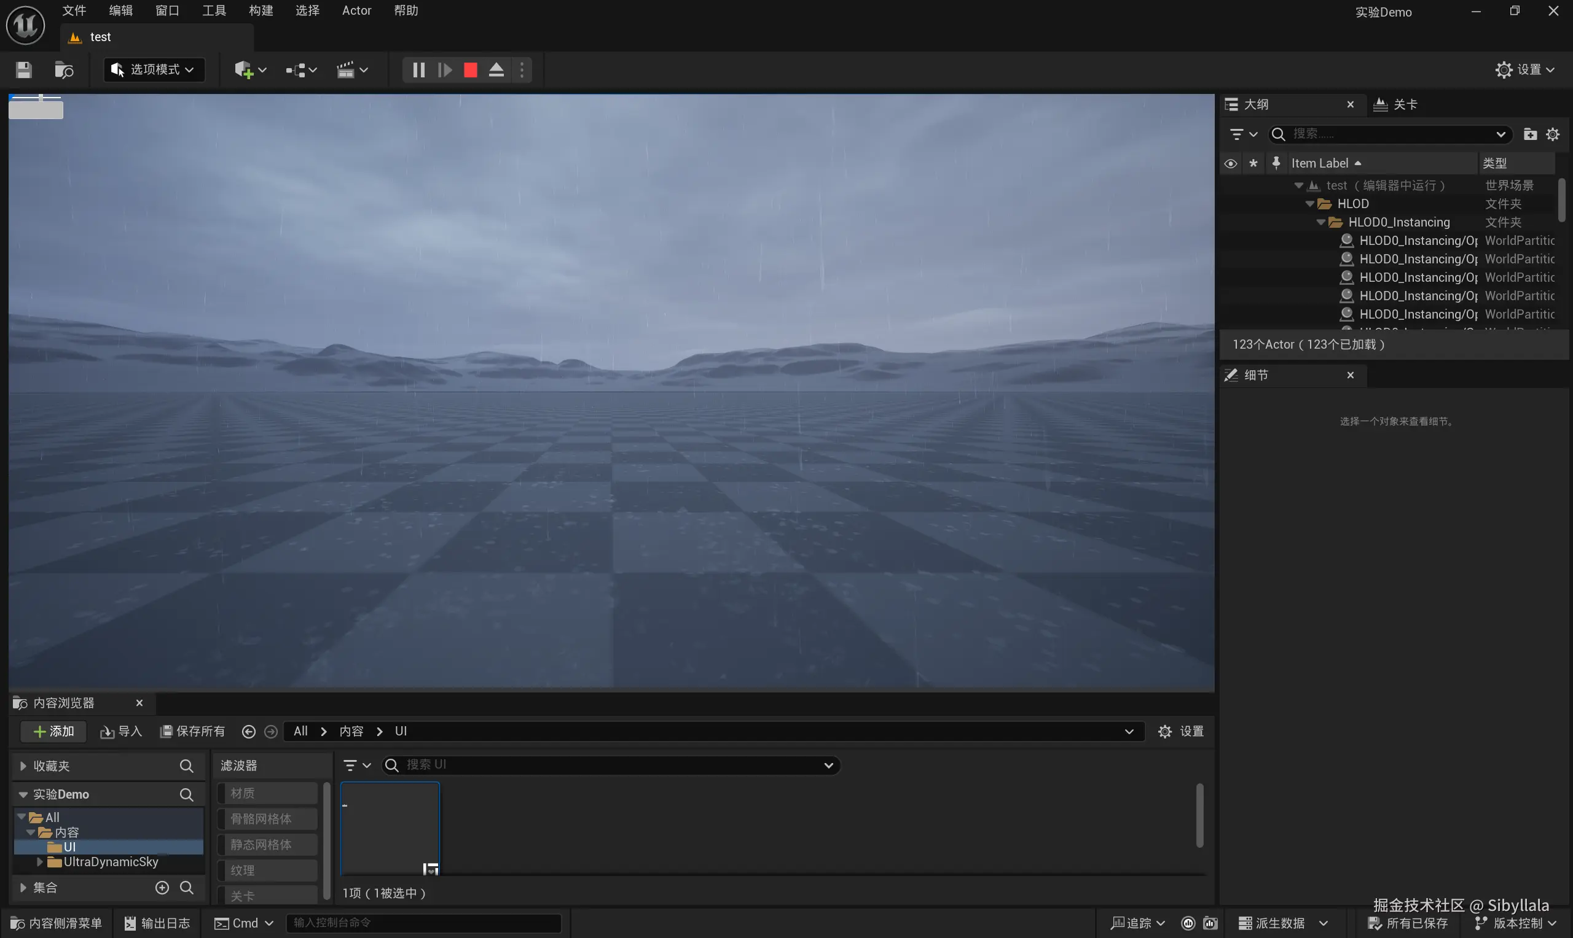This screenshot has width=1573, height=938.
Task: Open outliner settings gear icon
Action: [1553, 134]
